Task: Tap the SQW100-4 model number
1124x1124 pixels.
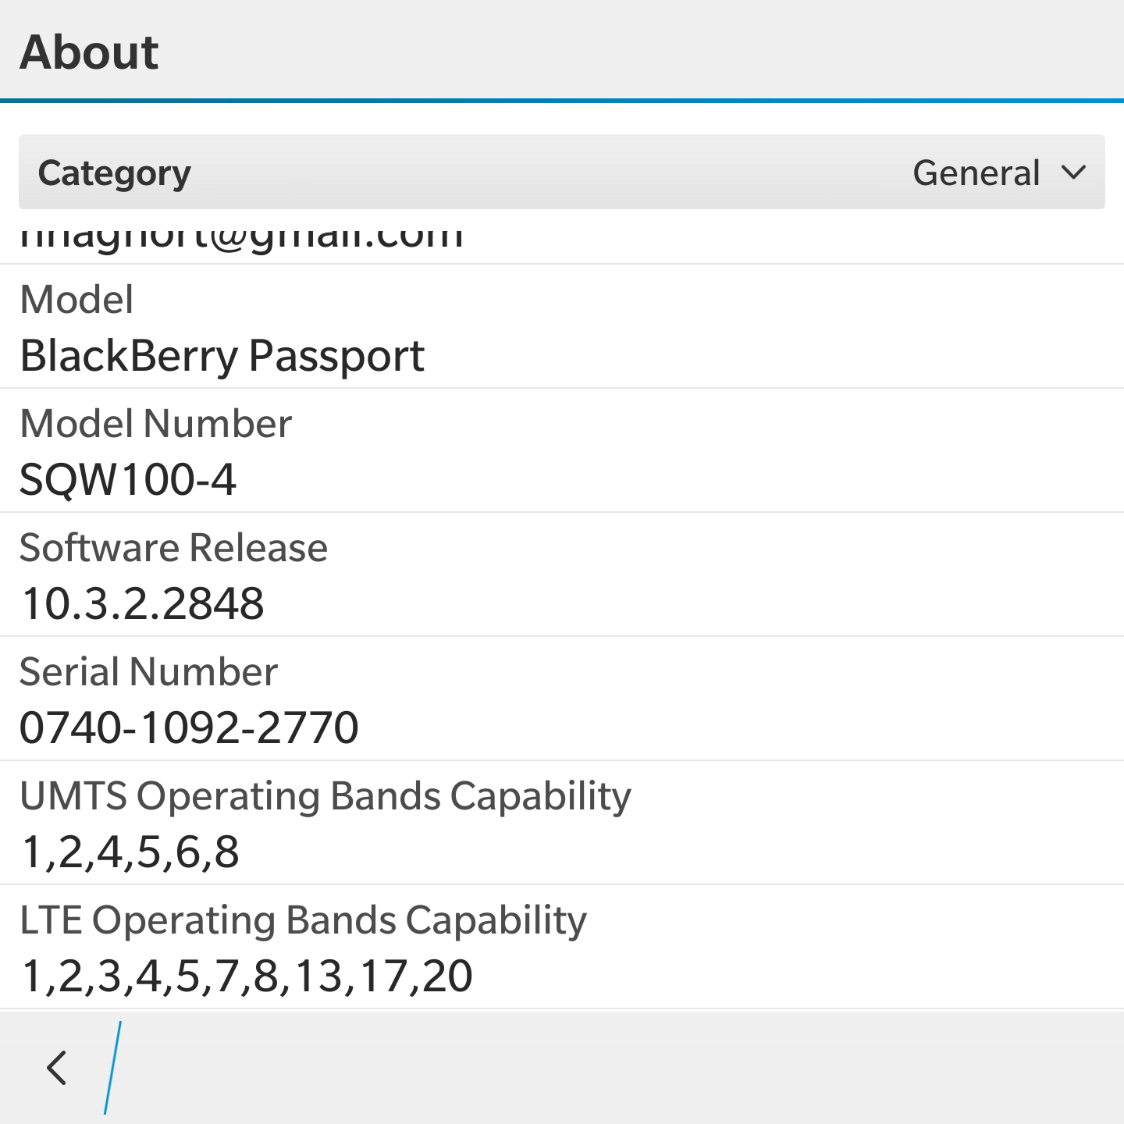Action: click(127, 479)
